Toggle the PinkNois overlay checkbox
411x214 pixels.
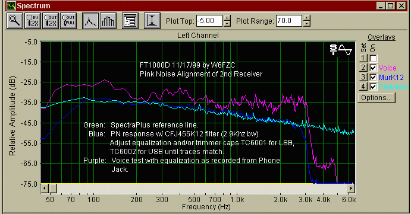pos(373,87)
